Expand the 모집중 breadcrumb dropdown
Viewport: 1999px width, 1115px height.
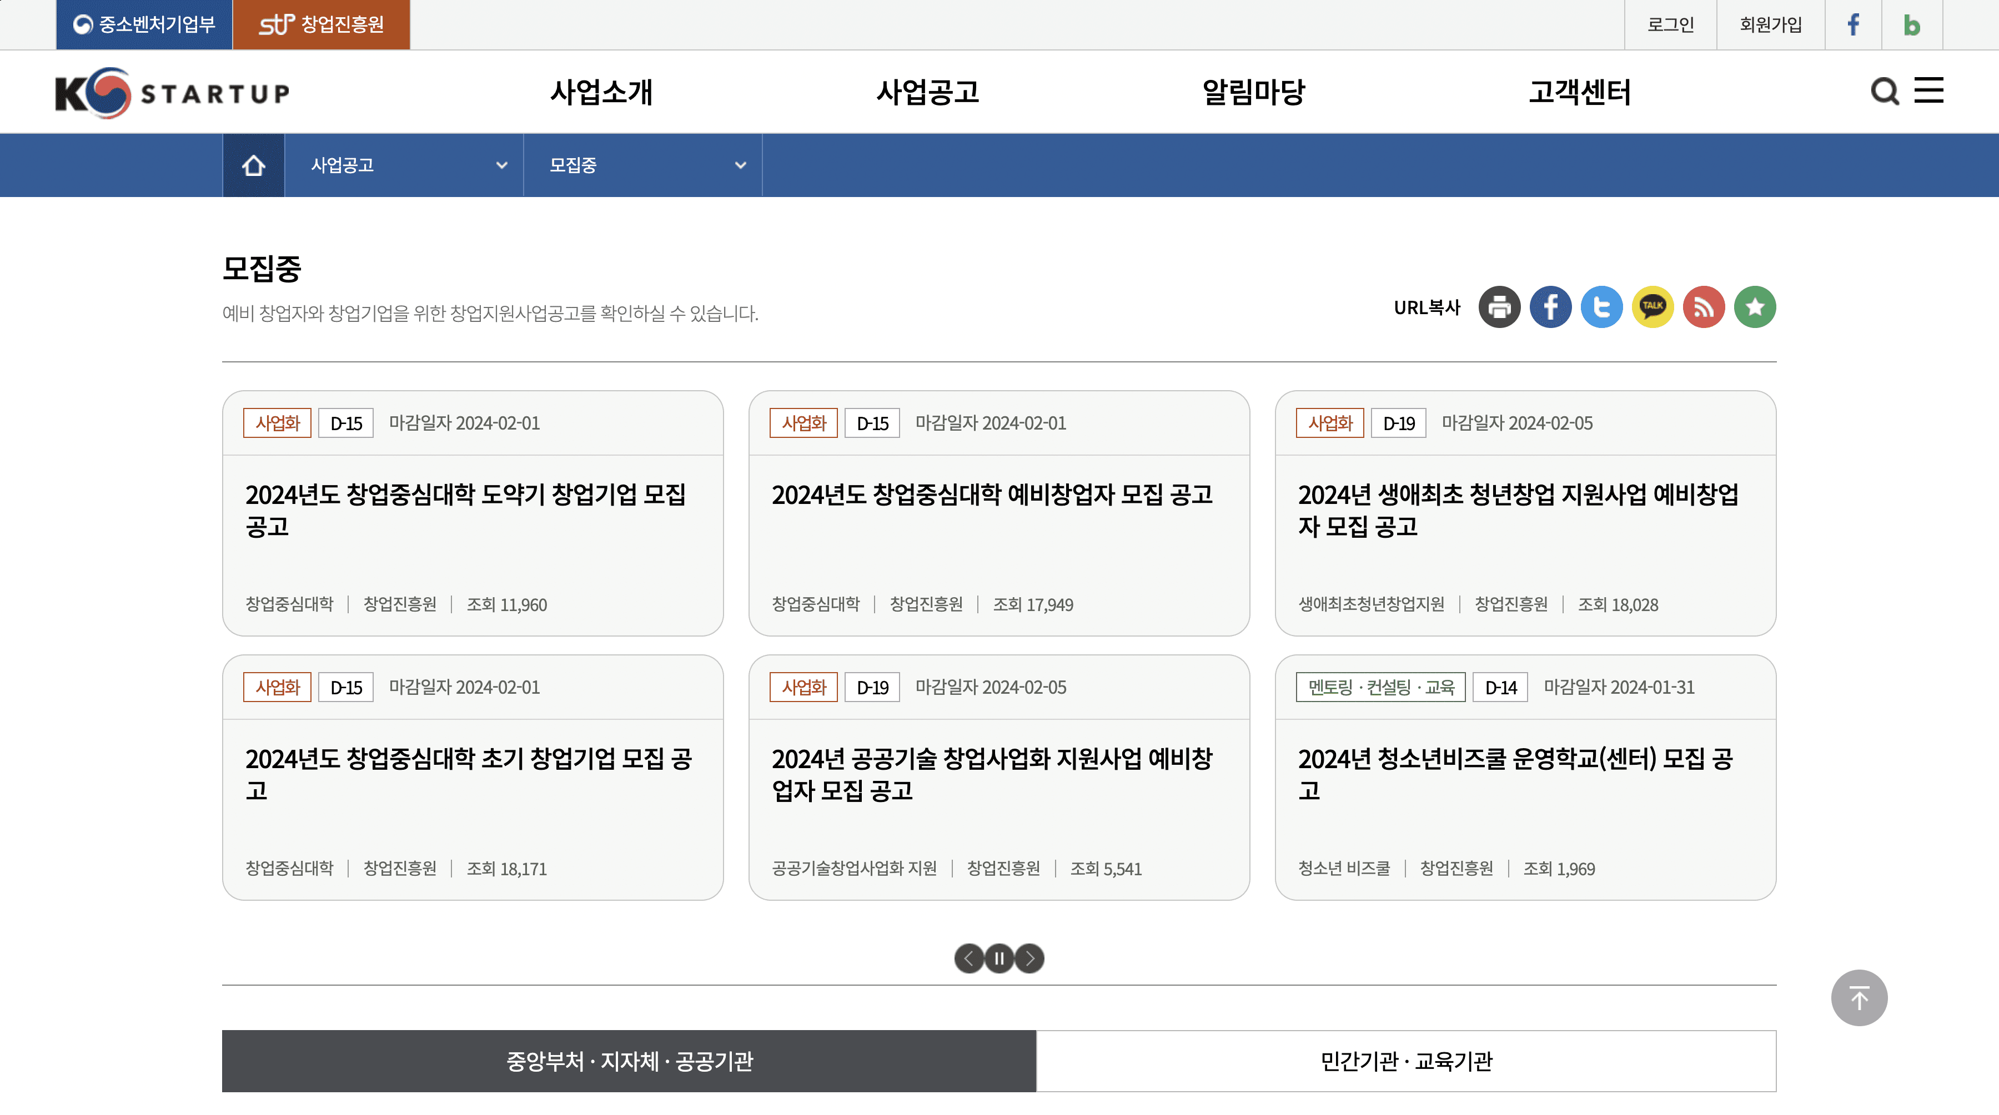point(644,165)
